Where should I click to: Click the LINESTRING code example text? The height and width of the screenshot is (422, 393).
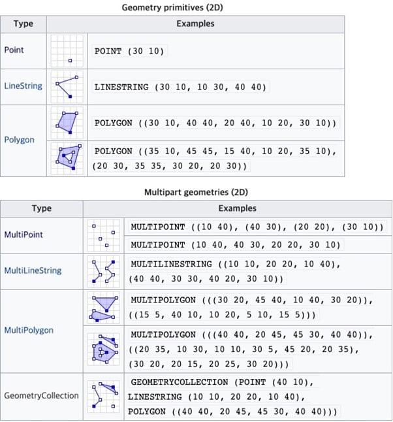180,87
